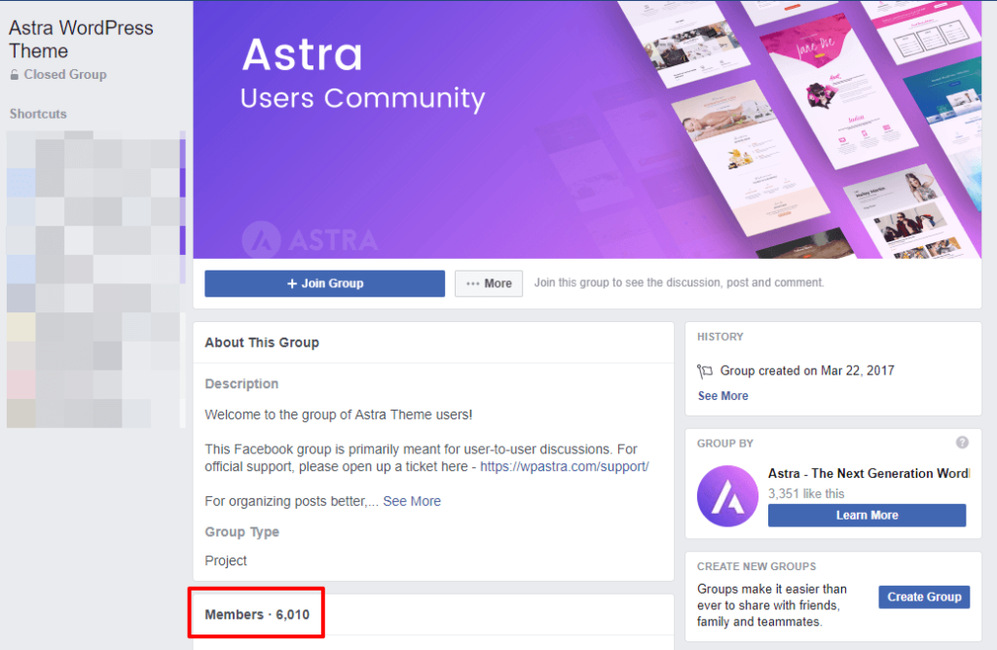The image size is (997, 650).
Task: Click the About This Group heading
Action: (x=262, y=343)
